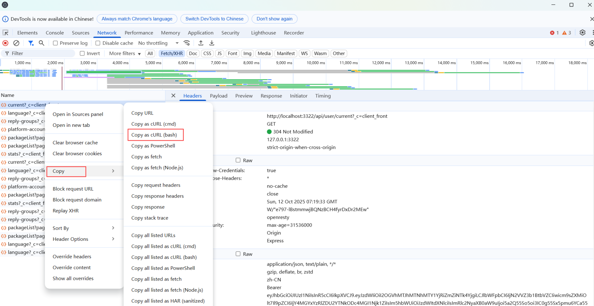Screen dimensions: 594x306
Task: Expand the Header Options submenu
Action: (x=84, y=239)
